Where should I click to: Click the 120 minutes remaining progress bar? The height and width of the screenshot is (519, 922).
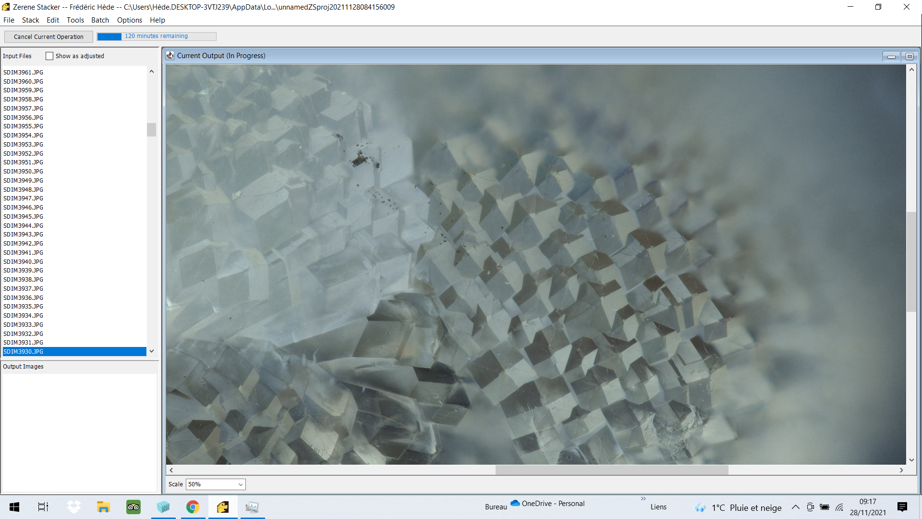[157, 37]
